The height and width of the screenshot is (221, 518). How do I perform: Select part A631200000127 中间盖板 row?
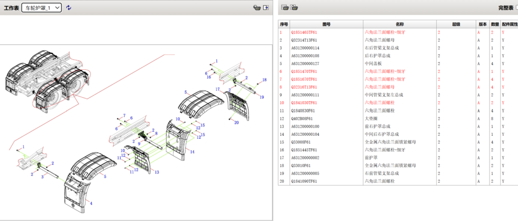pyautogui.click(x=305, y=64)
